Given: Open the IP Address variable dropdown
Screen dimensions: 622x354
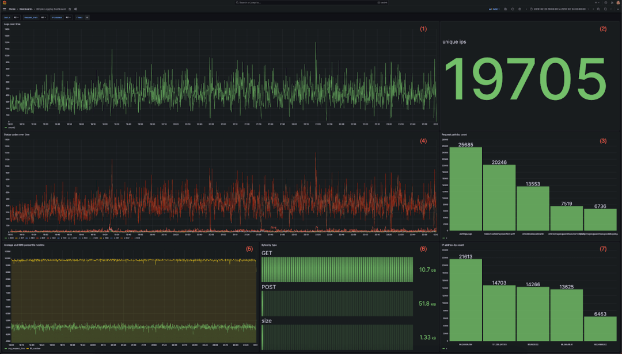Looking at the screenshot, I should click(68, 17).
